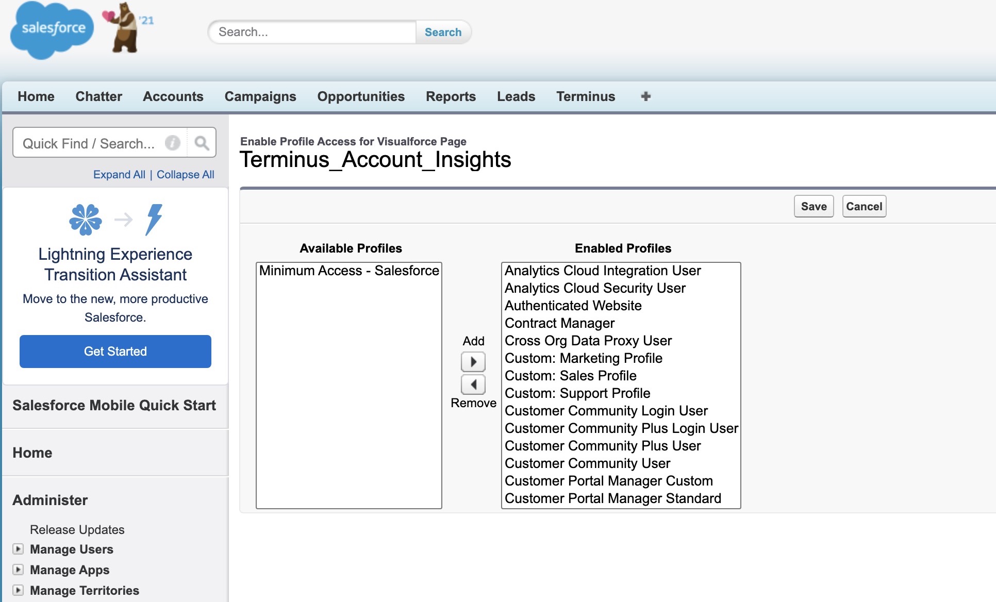Click the Save button

point(814,206)
